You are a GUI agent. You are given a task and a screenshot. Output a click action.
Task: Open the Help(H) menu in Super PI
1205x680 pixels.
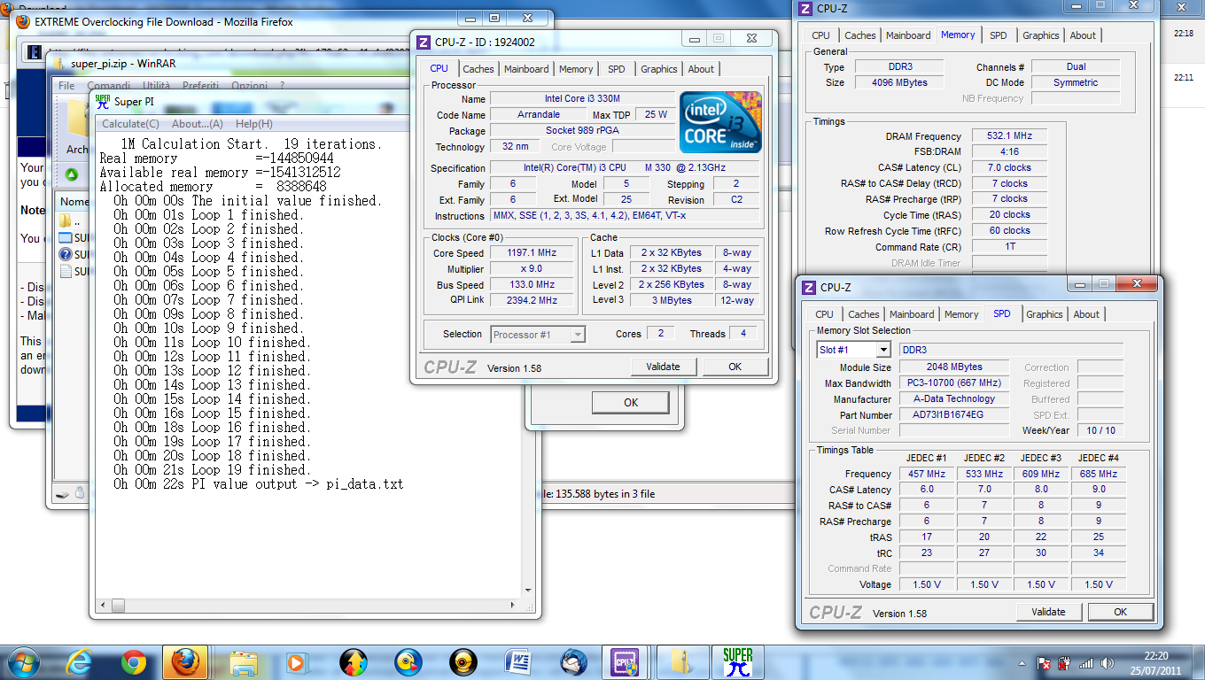254,124
